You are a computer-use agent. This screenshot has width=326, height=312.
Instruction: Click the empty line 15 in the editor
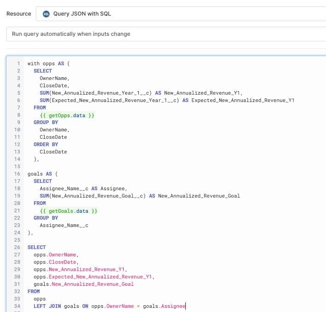tap(138, 166)
